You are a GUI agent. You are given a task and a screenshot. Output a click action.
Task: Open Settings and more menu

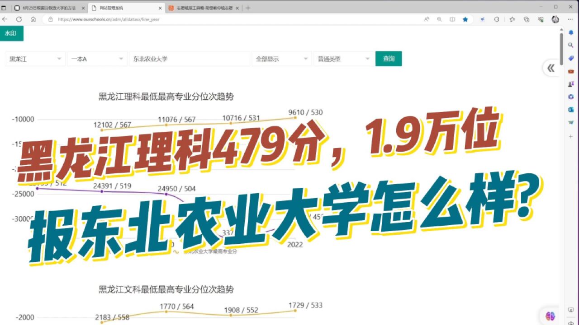[570, 19]
